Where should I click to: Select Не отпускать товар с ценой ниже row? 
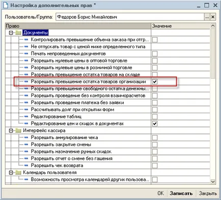pyautogui.click(x=107, y=47)
